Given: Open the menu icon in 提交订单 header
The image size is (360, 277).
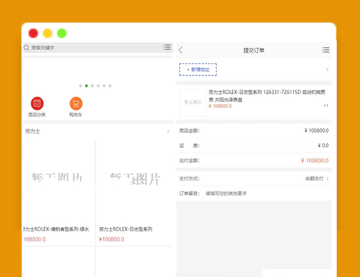Looking at the screenshot, I should click(326, 50).
